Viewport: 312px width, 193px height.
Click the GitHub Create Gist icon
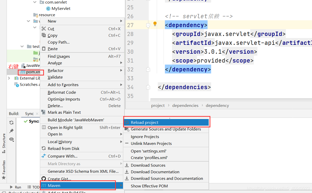pos(44,179)
